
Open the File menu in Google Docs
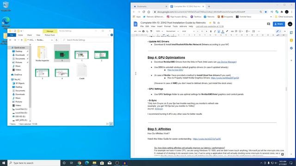pyautogui.click(x=142, y=27)
